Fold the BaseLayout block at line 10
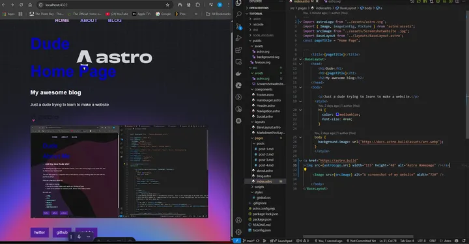 300,59
